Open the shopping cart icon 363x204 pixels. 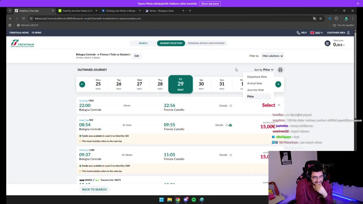point(327,43)
